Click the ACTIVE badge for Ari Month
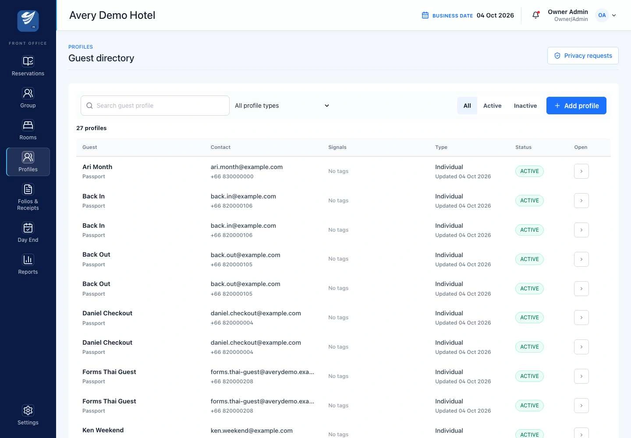This screenshot has height=438, width=631. pos(529,171)
